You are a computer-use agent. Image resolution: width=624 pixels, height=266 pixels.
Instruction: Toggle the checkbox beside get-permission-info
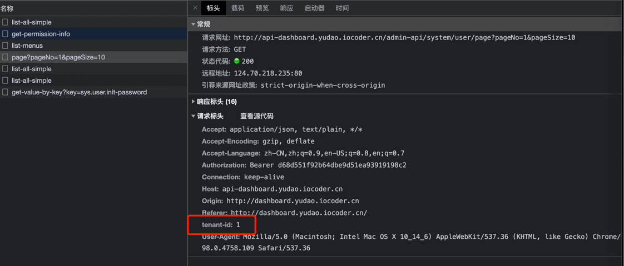click(x=5, y=34)
